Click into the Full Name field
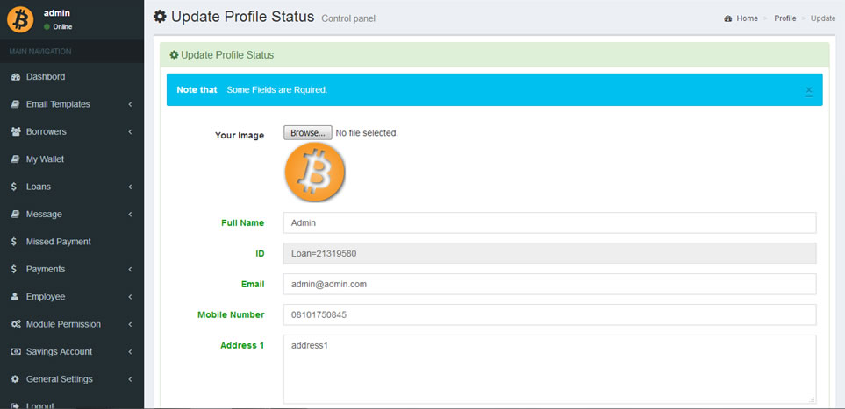 click(549, 222)
